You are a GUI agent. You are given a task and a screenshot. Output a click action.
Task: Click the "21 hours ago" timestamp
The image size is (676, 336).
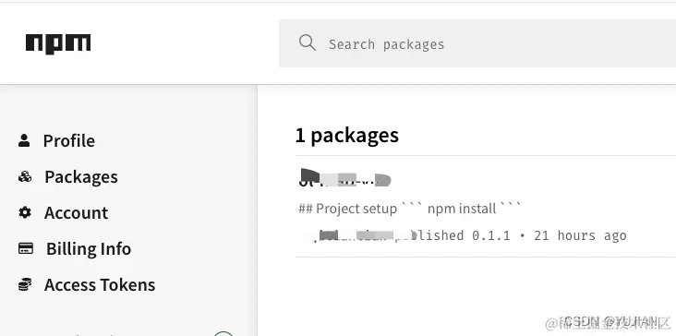tap(580, 235)
